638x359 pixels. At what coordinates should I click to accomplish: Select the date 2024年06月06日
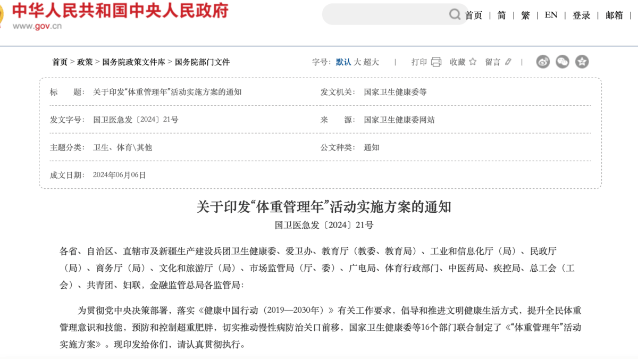119,175
